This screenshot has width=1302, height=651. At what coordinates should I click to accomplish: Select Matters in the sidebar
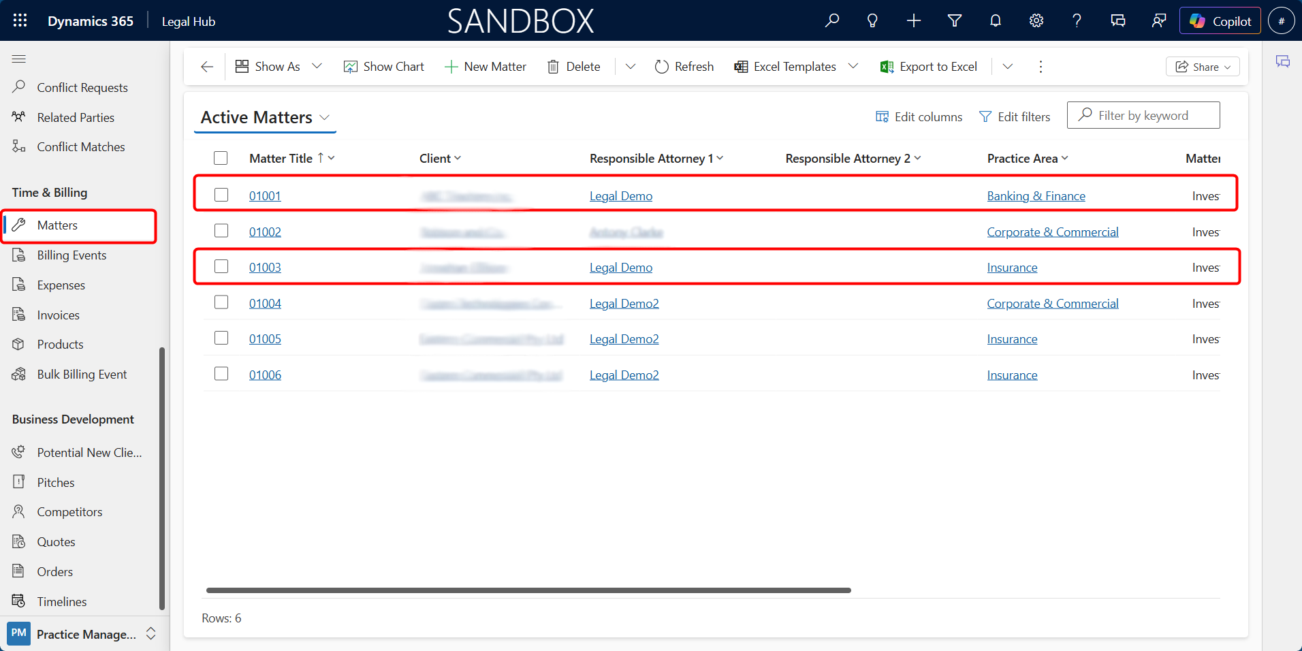(x=79, y=225)
